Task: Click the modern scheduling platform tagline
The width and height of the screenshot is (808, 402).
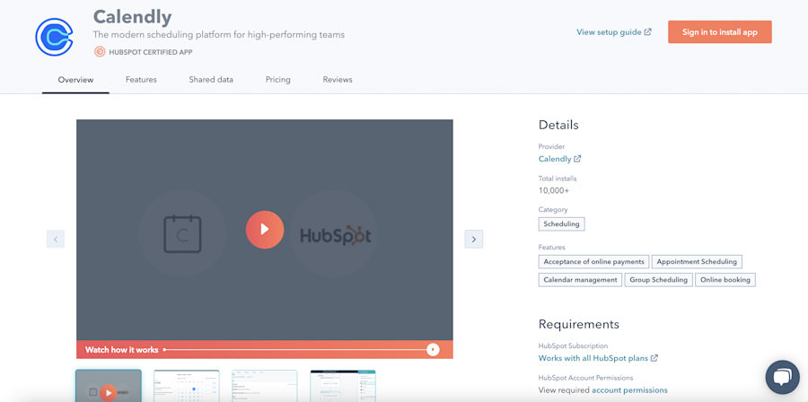Action: [219, 35]
